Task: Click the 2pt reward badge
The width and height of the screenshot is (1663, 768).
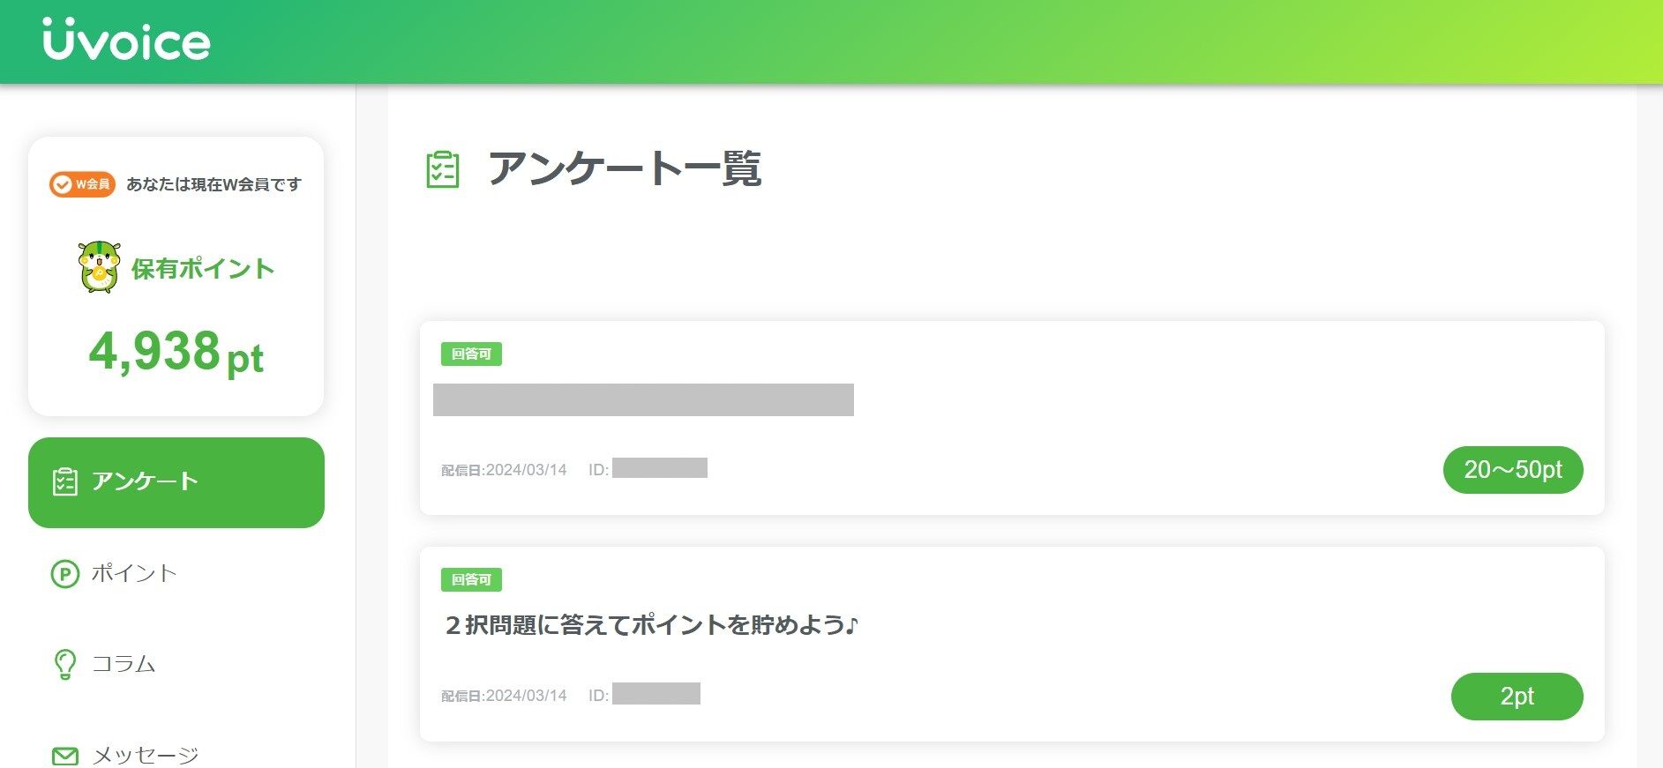Action: point(1516,696)
